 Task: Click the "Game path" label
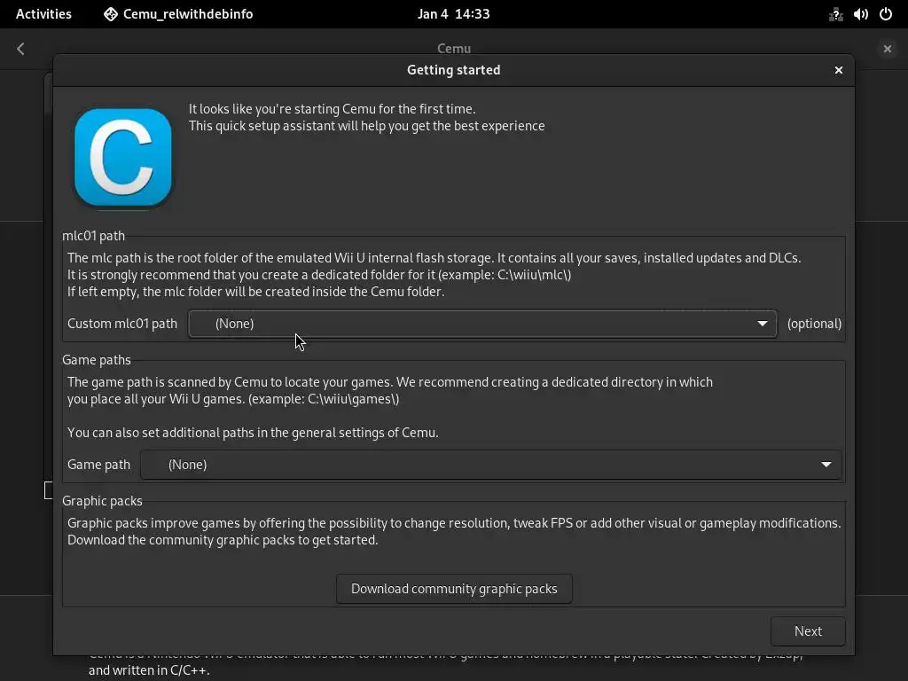point(98,465)
